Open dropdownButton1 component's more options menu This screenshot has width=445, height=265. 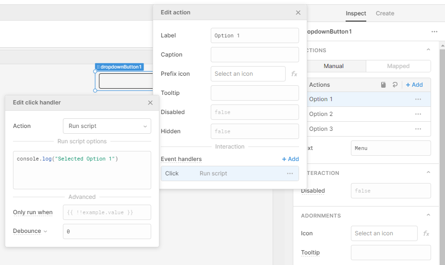coord(434,32)
